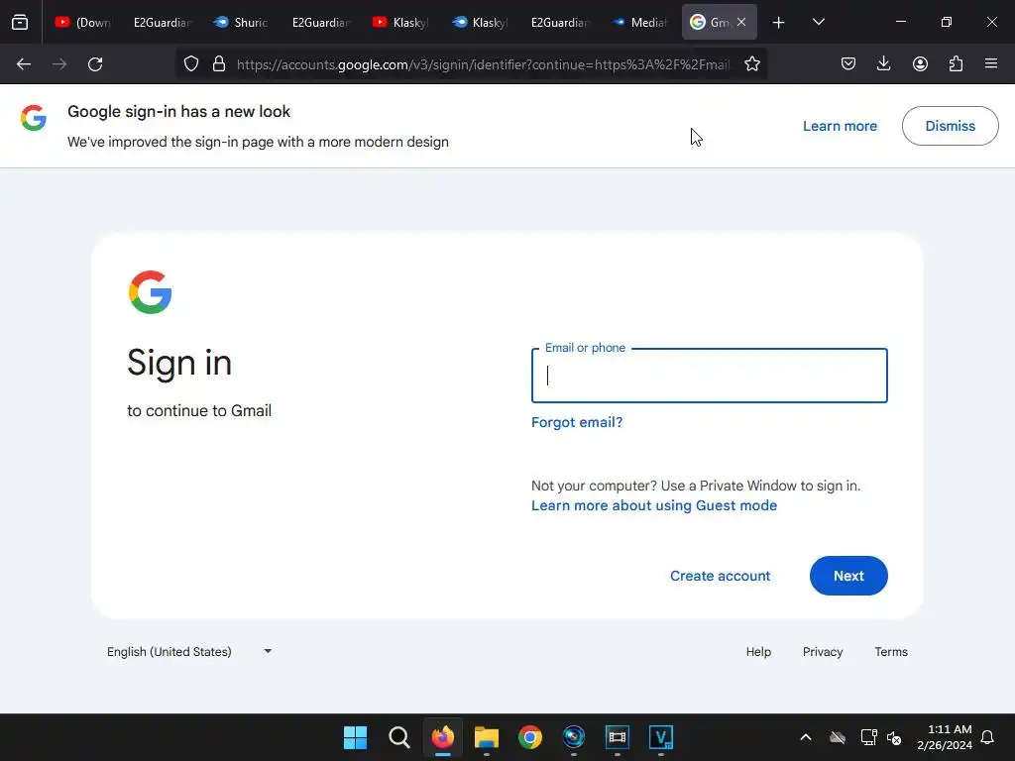Image resolution: width=1015 pixels, height=761 pixels.
Task: Click the "to continue to Gmail" text
Action: (x=199, y=411)
